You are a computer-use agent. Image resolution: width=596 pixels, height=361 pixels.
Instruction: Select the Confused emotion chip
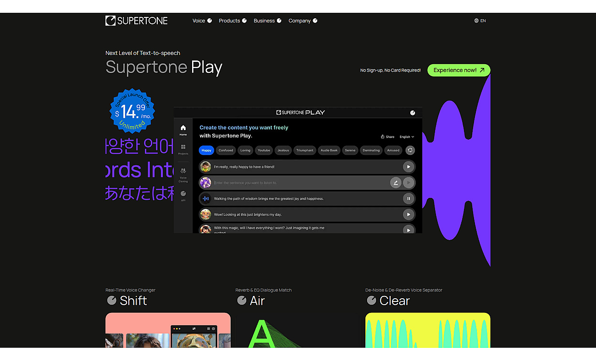point(226,150)
